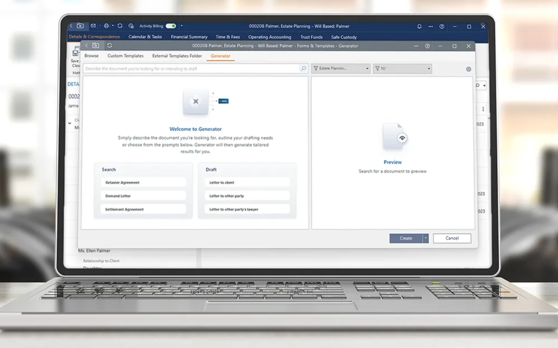Open the NJ state filter dropdown
Screen dimensions: 558x348
coord(403,68)
